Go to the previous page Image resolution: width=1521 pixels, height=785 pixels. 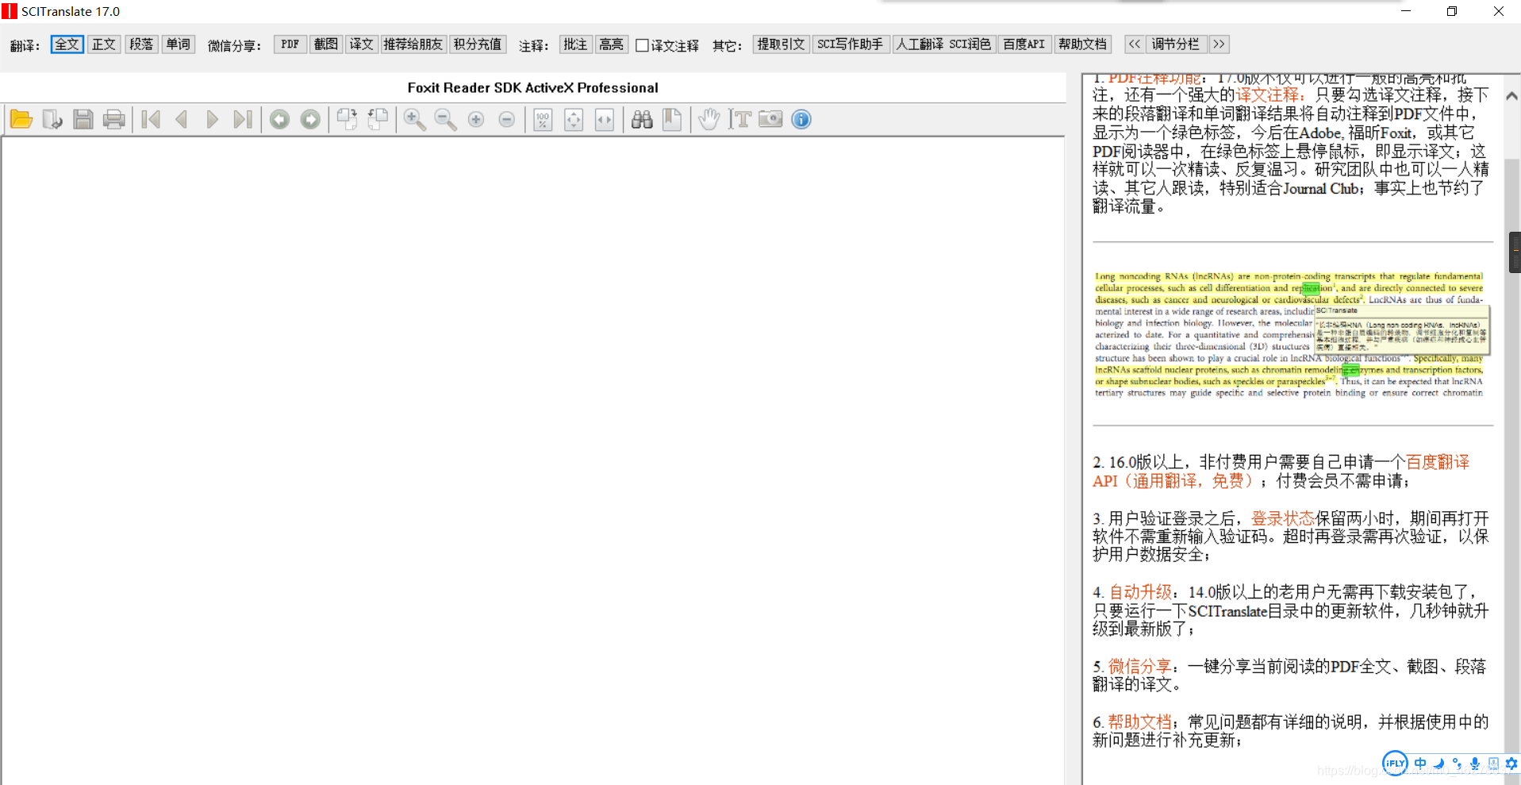(x=181, y=120)
